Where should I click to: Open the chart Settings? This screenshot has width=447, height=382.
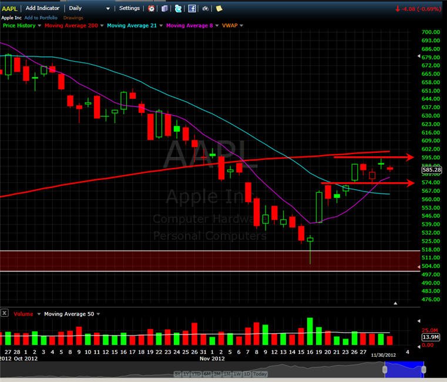click(129, 8)
